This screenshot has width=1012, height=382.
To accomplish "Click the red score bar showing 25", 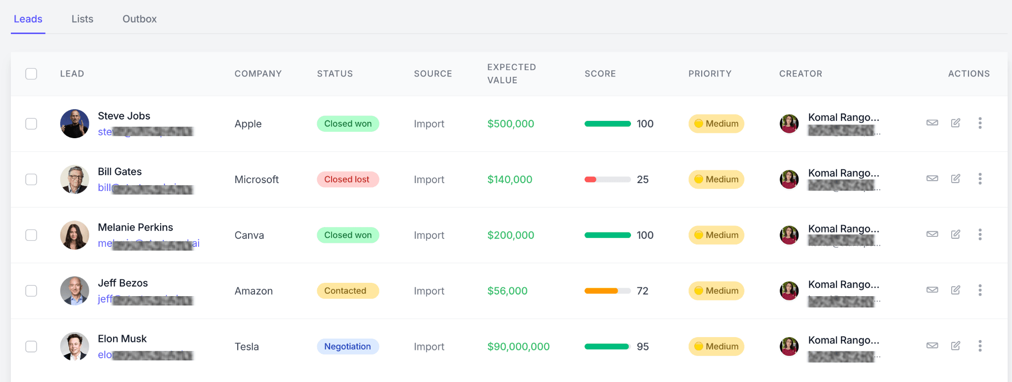I will (607, 180).
